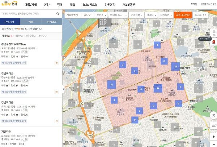
Task: Open the street view pegman icon
Action: pyautogui.click(x=214, y=115)
